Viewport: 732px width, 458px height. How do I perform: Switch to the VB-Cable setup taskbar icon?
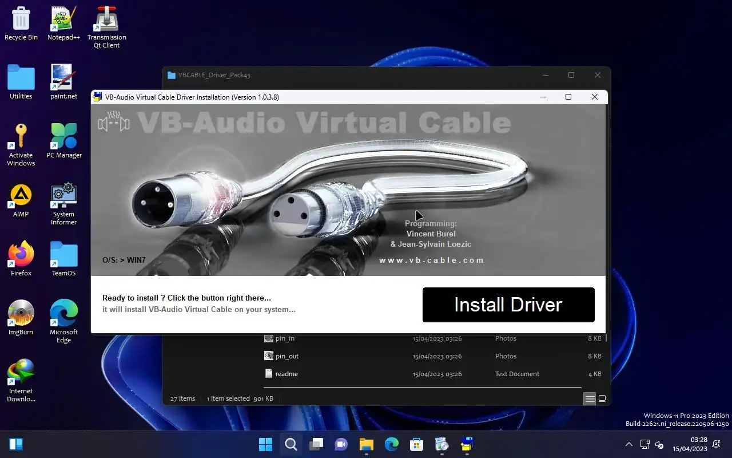(467, 444)
